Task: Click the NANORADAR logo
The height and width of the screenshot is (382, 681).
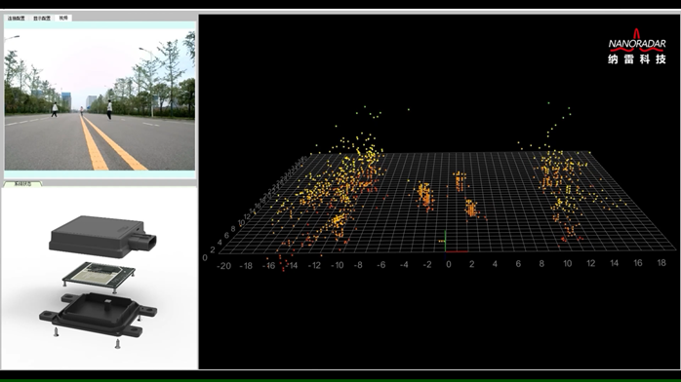Action: [x=637, y=47]
